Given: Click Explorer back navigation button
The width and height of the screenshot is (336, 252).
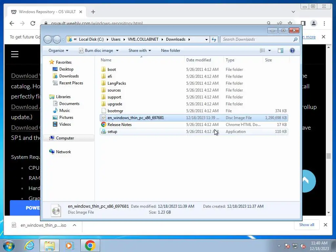Looking at the screenshot, I should (x=48, y=39).
